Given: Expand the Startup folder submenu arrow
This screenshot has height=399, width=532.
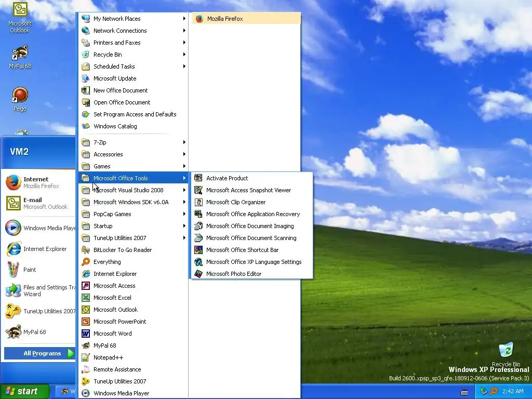Looking at the screenshot, I should [184, 226].
